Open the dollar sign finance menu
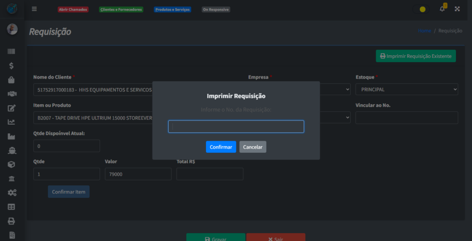This screenshot has height=241, width=472. tap(12, 66)
